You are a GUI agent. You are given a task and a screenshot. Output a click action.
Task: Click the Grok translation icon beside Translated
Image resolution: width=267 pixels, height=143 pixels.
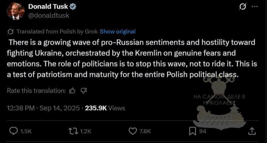pos(11,32)
